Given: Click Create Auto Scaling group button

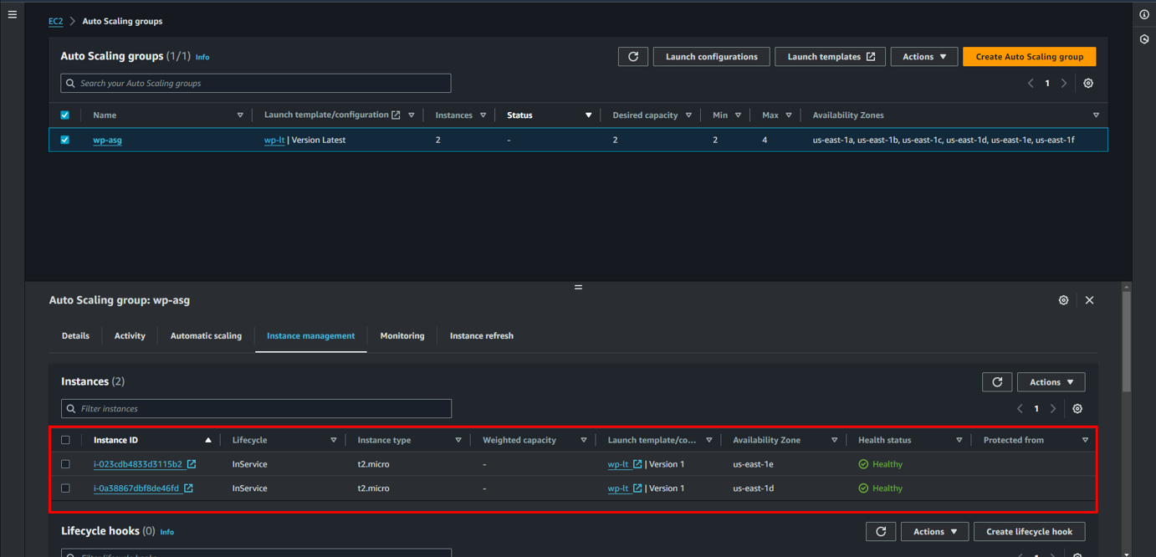Looking at the screenshot, I should pos(1029,57).
